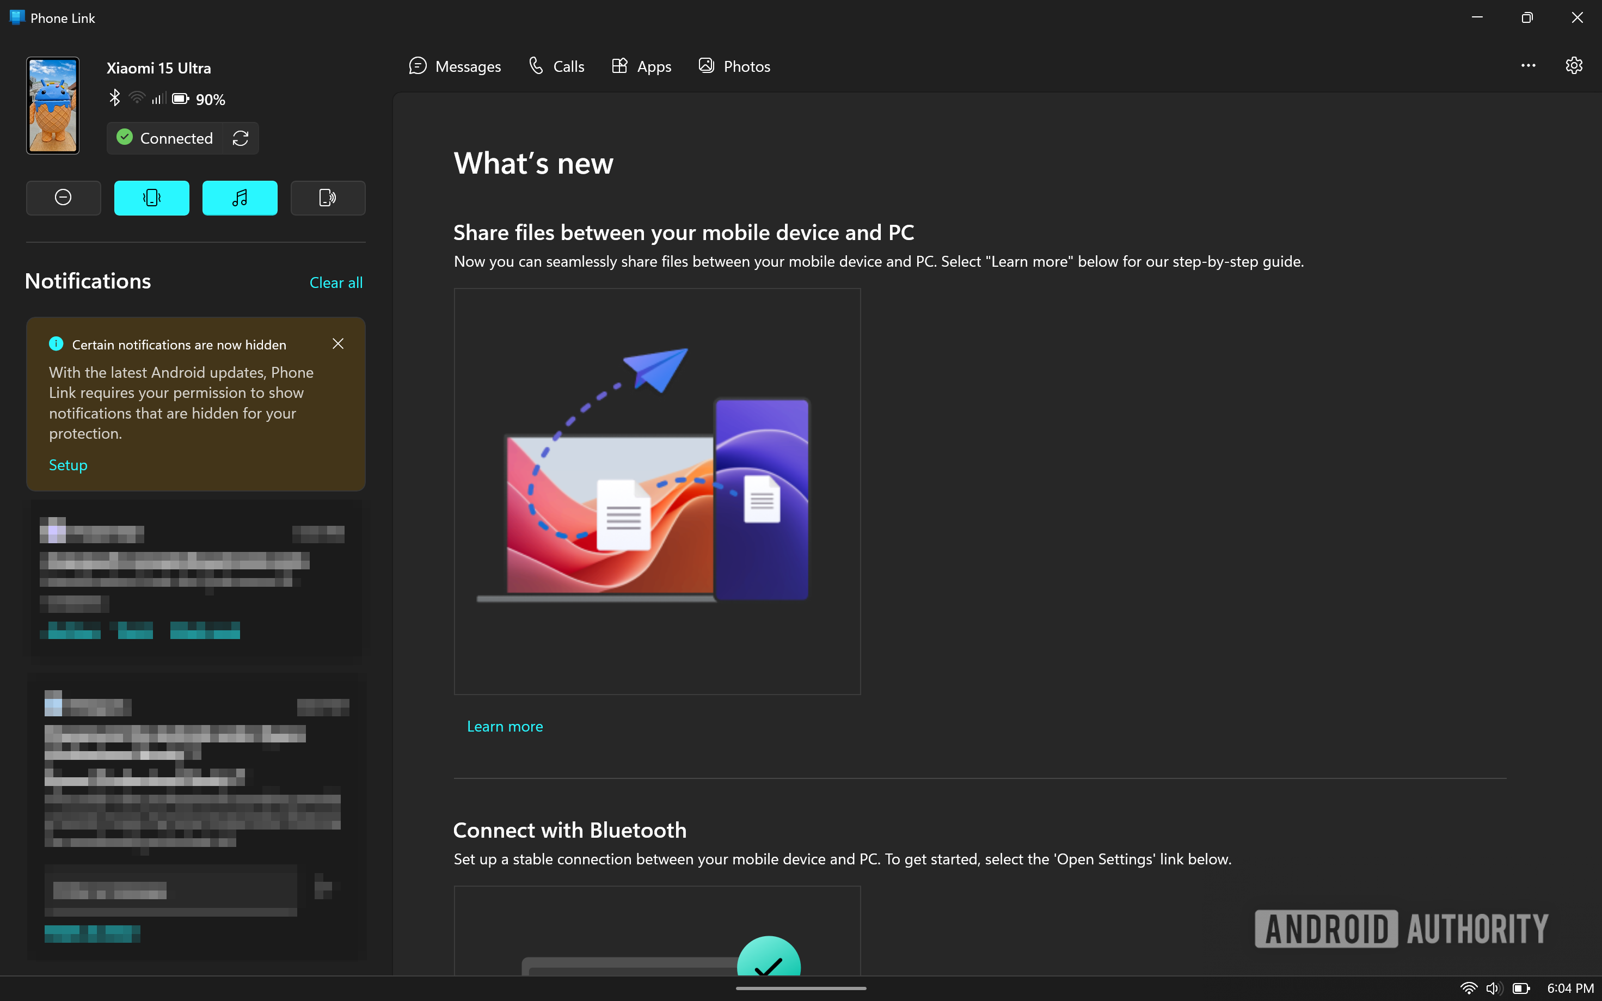Viewport: 1602px width, 1001px height.
Task: Refresh the phone connection status
Action: tap(241, 138)
